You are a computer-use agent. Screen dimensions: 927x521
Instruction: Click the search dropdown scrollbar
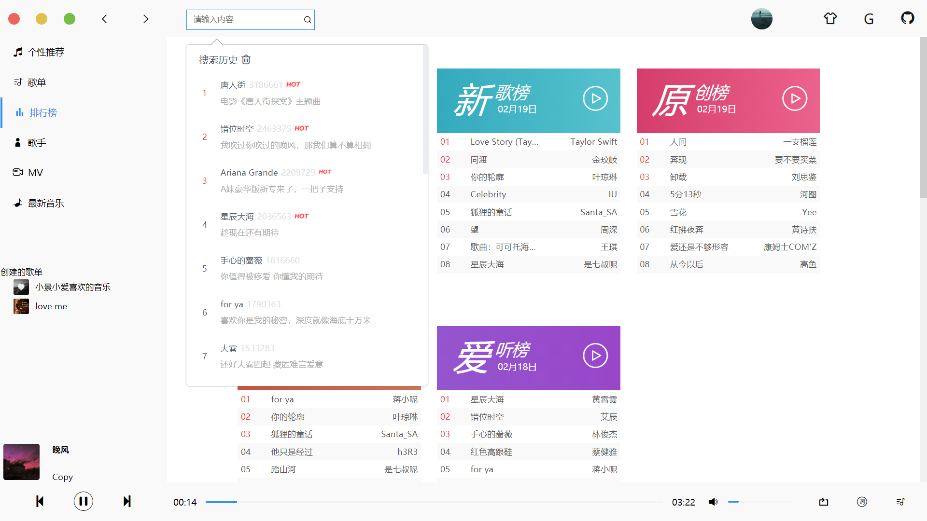[425, 110]
